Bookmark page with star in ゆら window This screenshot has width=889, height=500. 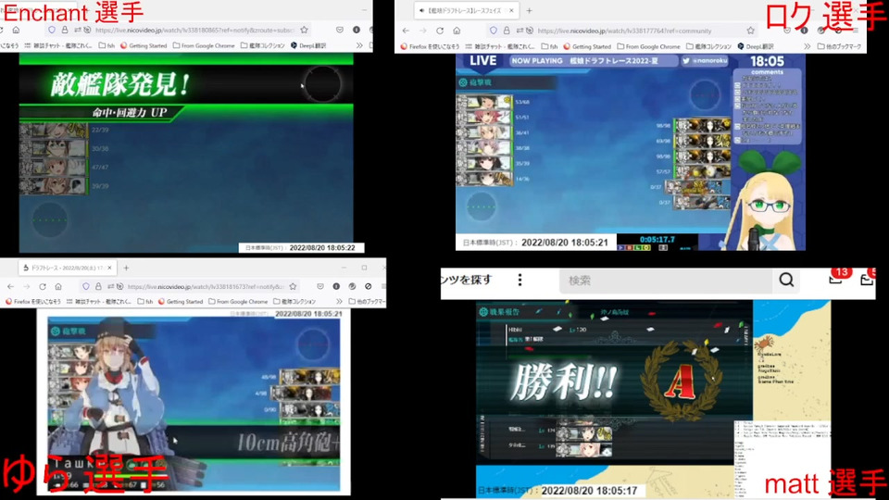pyautogui.click(x=294, y=286)
